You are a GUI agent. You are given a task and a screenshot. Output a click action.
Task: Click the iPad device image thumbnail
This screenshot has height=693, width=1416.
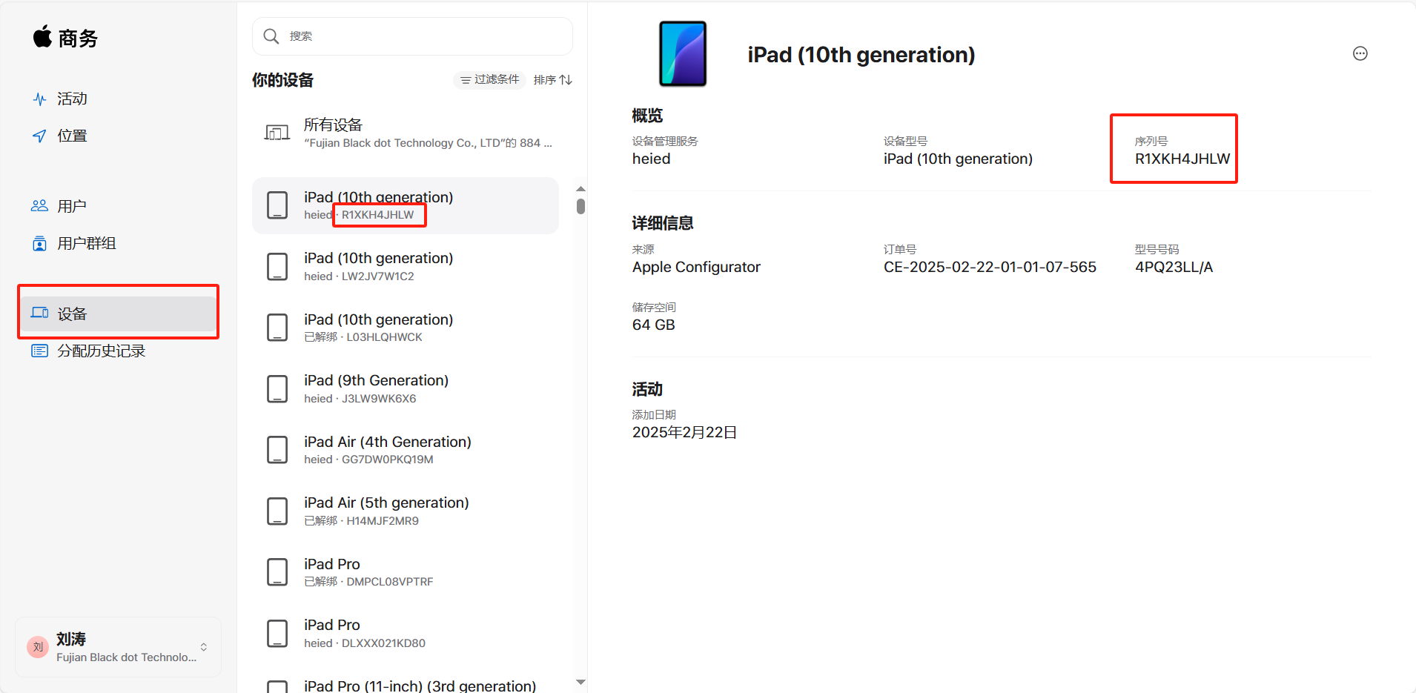pyautogui.click(x=683, y=53)
